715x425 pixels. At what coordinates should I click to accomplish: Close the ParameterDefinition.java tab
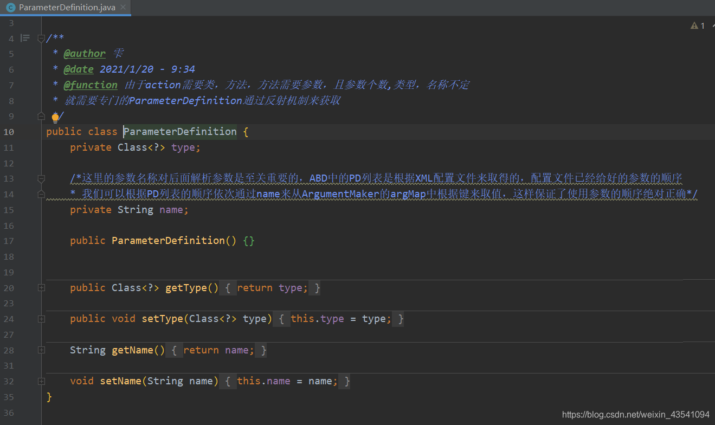[123, 8]
